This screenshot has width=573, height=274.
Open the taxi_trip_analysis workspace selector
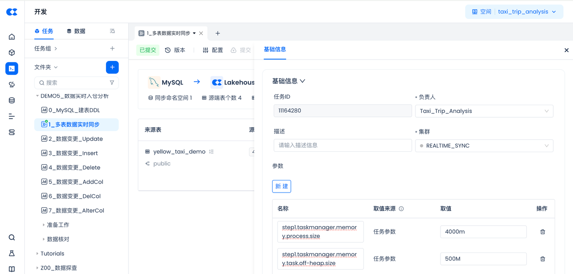(x=514, y=12)
